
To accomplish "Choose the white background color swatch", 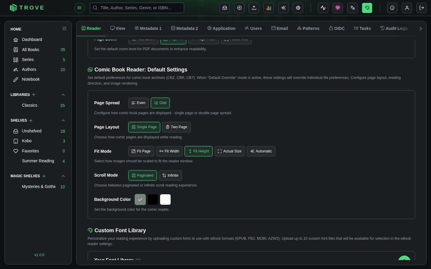I will (x=165, y=200).
